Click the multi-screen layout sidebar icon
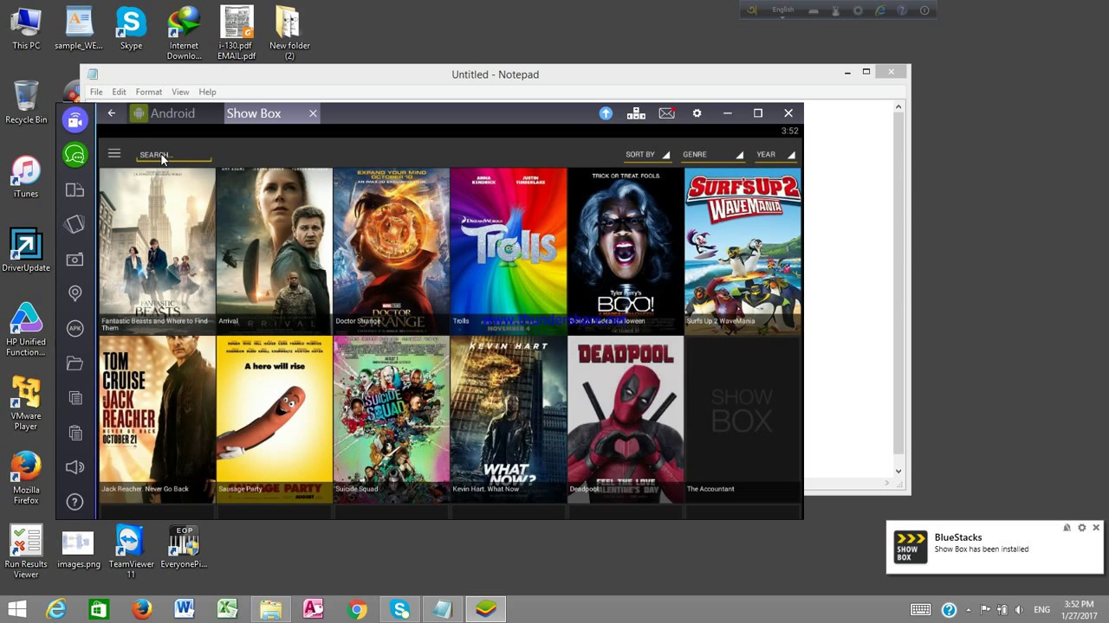The image size is (1109, 623). (x=75, y=189)
